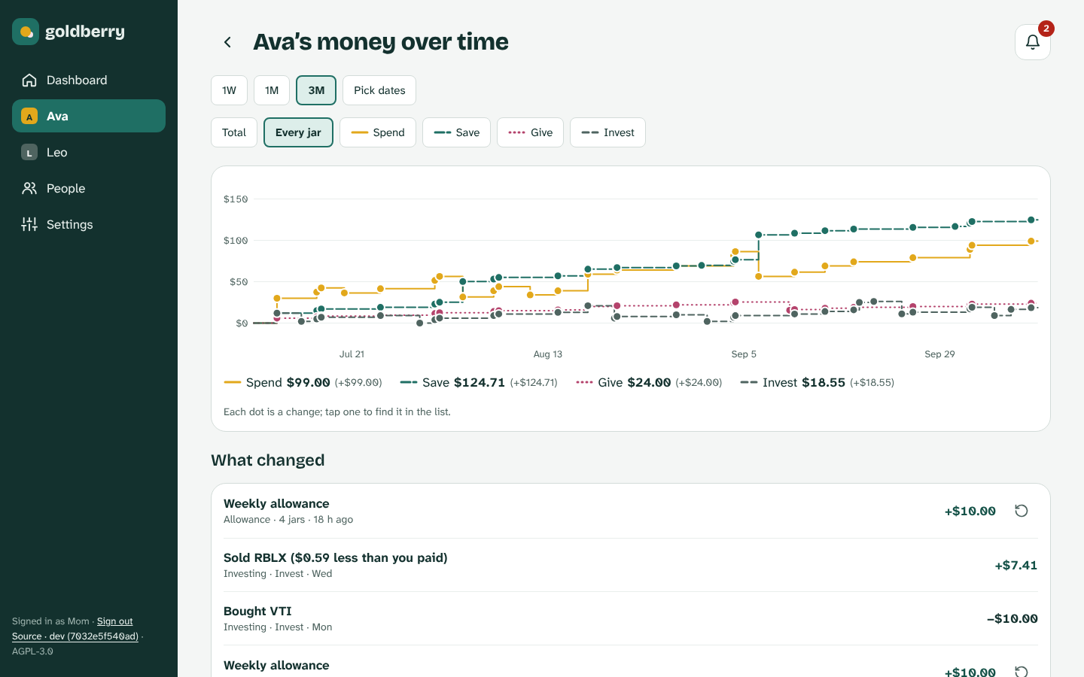Click the Save $124.71 legend entry
Image resolution: width=1084 pixels, height=677 pixels.
pyautogui.click(x=479, y=382)
